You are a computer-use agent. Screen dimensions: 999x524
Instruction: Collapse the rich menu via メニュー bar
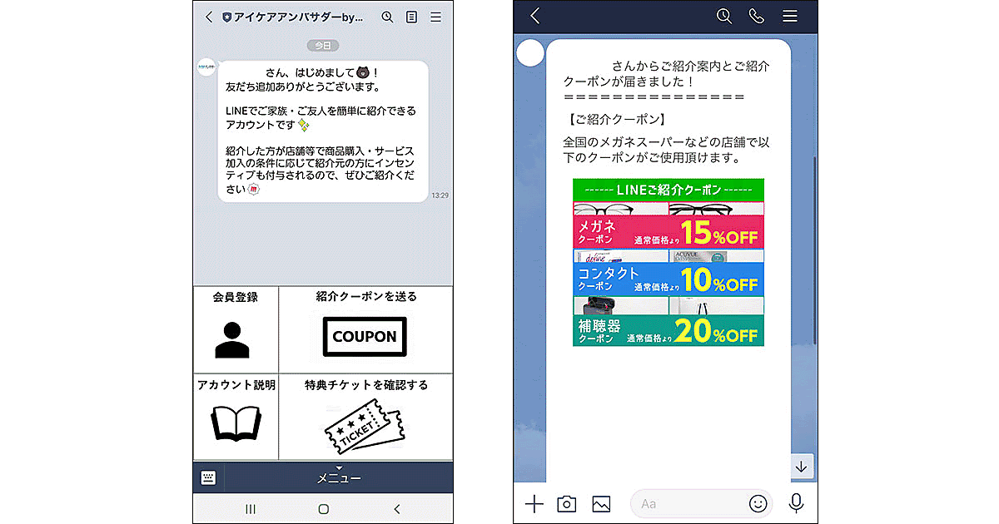(x=339, y=477)
